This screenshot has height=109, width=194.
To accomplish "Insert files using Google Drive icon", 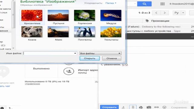I will [141, 107].
